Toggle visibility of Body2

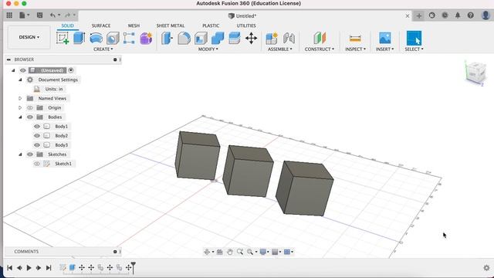pyautogui.click(x=37, y=136)
